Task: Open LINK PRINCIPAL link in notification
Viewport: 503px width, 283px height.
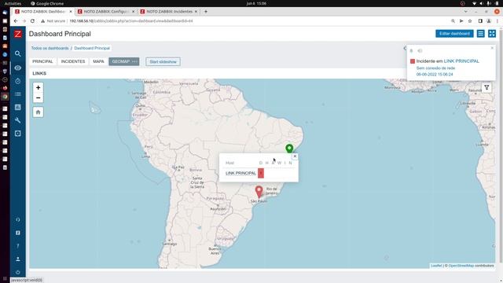Action: [461, 61]
